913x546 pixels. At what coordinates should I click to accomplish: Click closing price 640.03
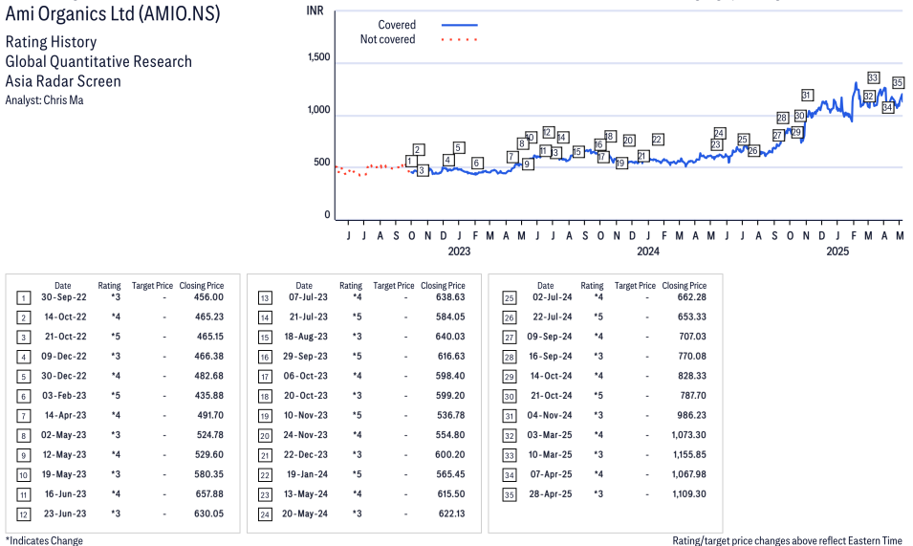click(x=450, y=337)
